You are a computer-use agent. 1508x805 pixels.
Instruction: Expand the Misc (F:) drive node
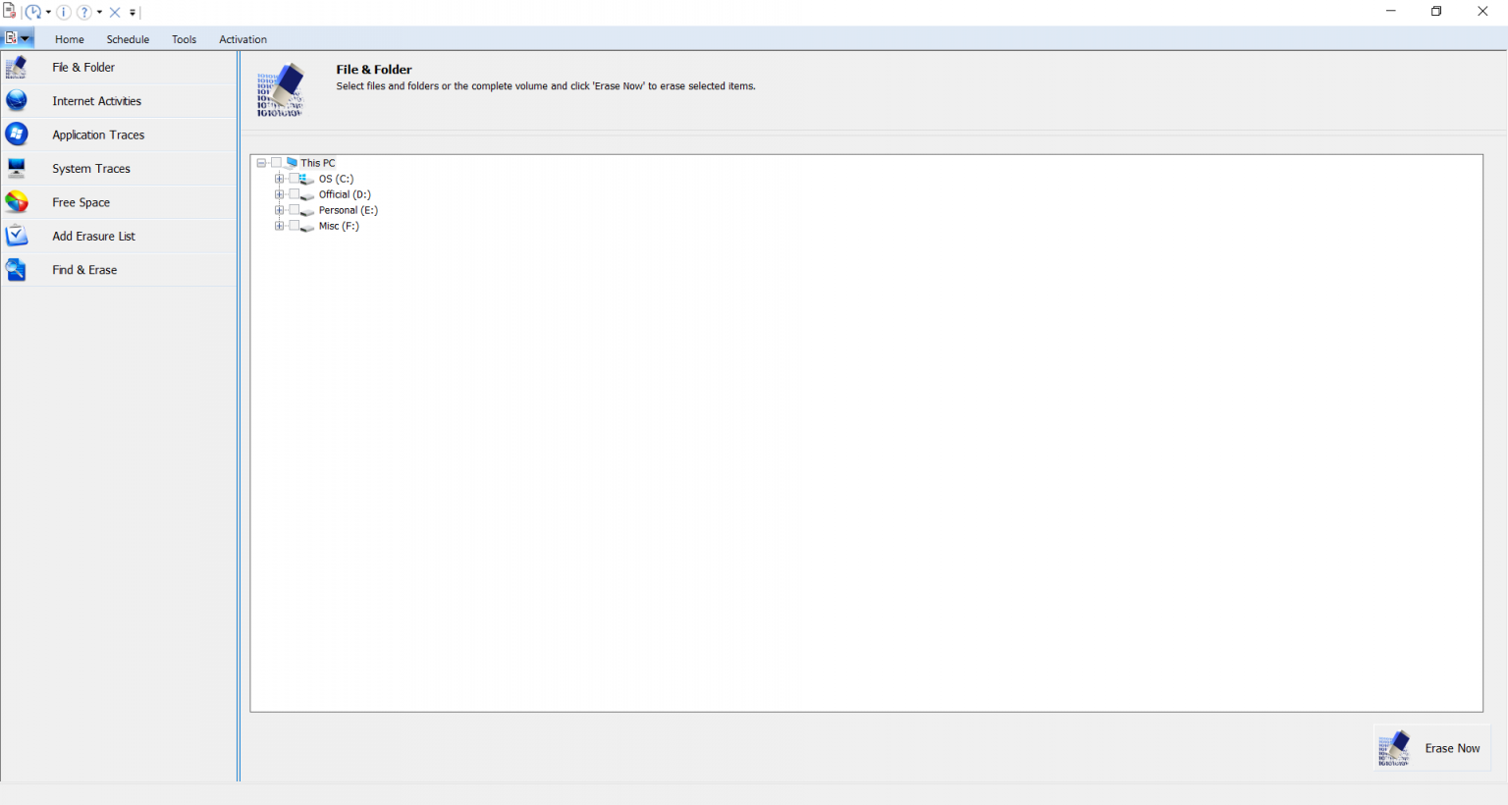point(279,226)
